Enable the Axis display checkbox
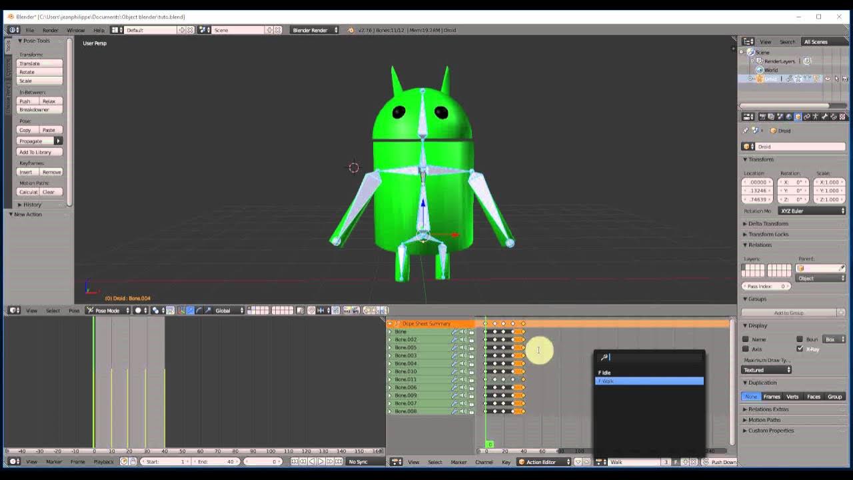The width and height of the screenshot is (853, 480). 746,349
